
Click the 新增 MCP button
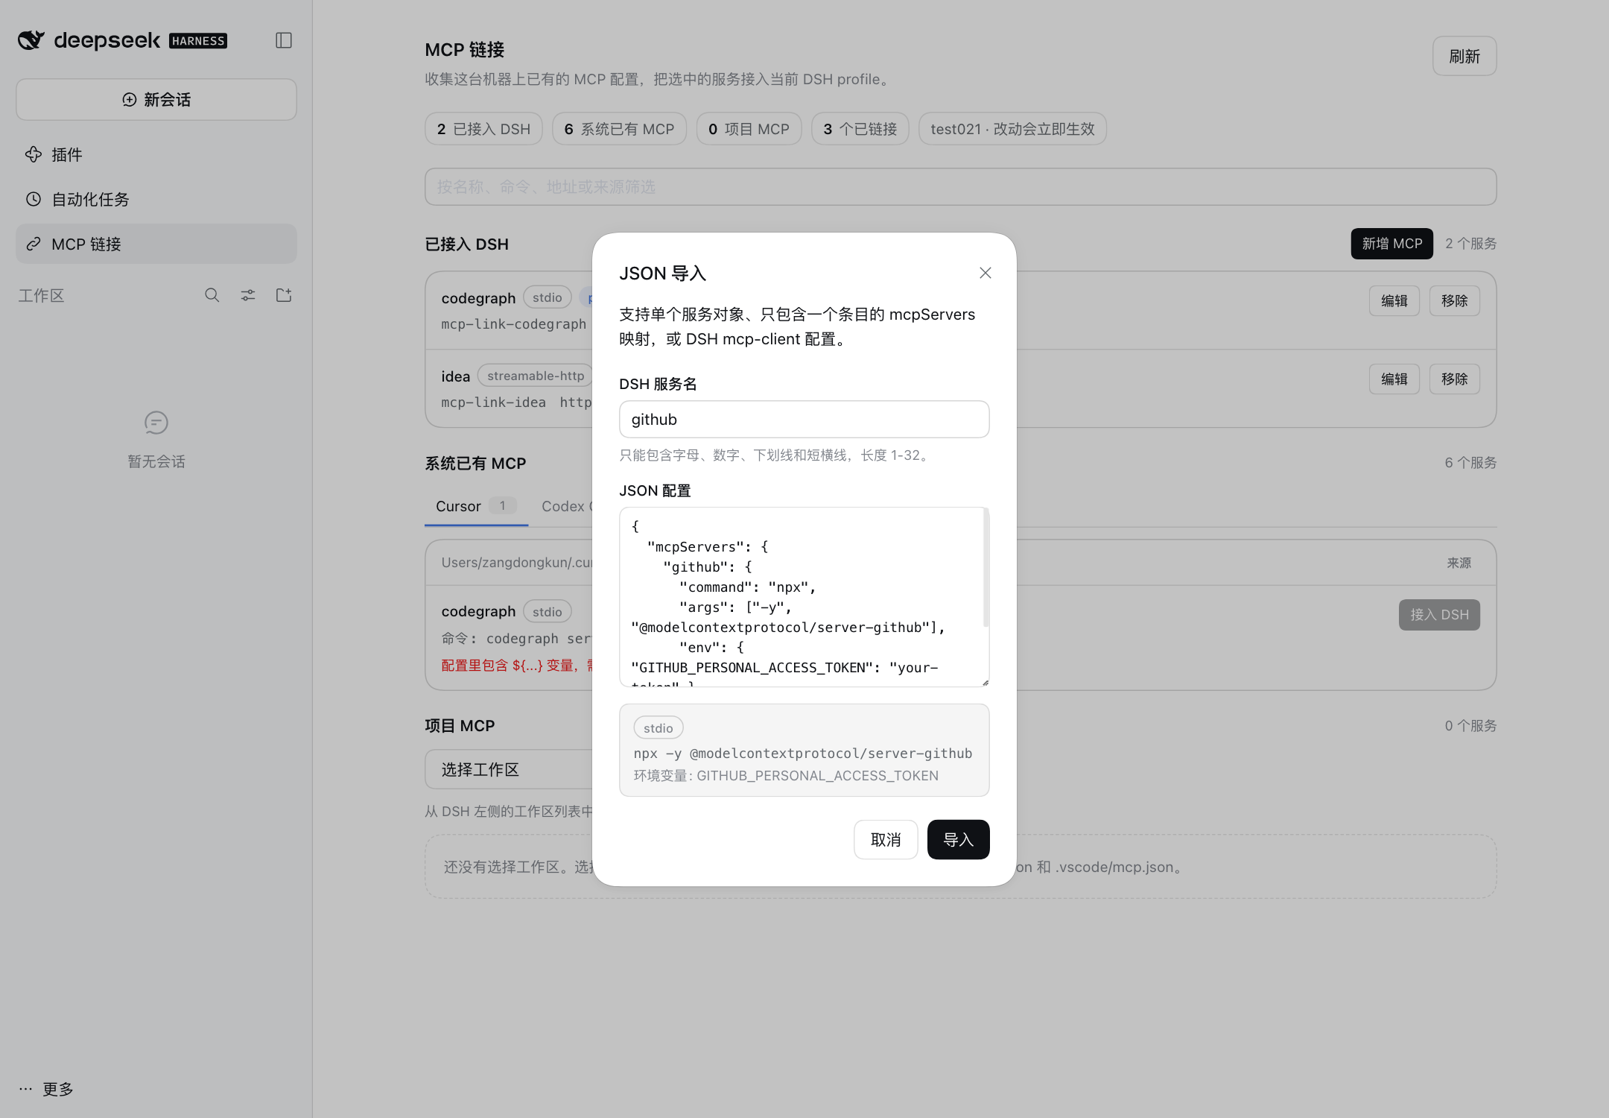click(1392, 244)
